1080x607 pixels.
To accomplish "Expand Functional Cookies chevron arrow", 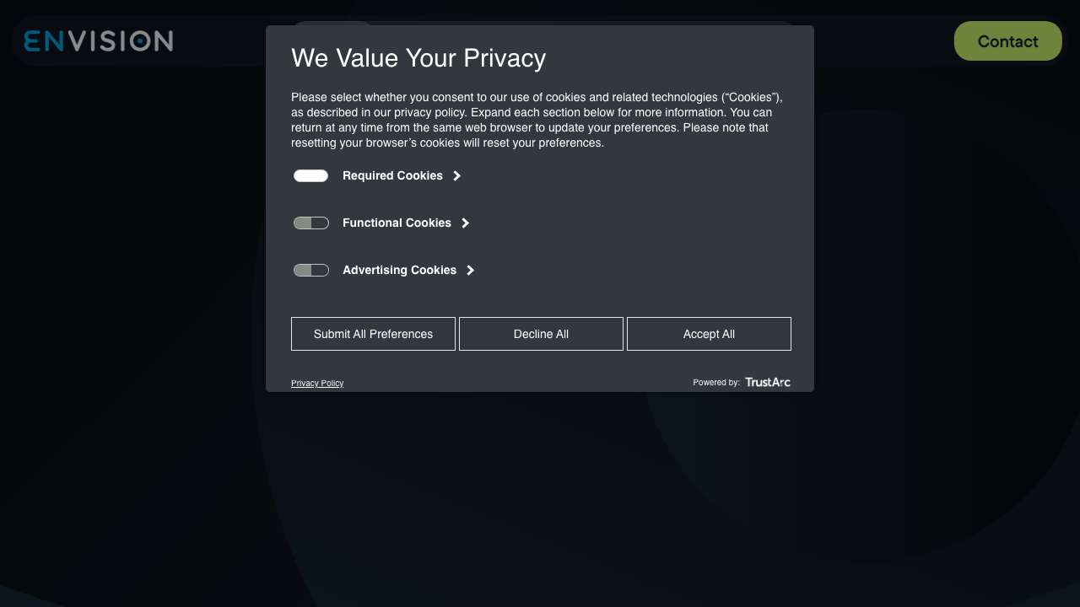I will tap(466, 223).
